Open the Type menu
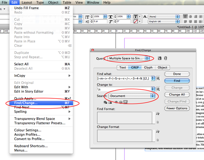The height and width of the screenshot is (160, 204). pos(40,2)
